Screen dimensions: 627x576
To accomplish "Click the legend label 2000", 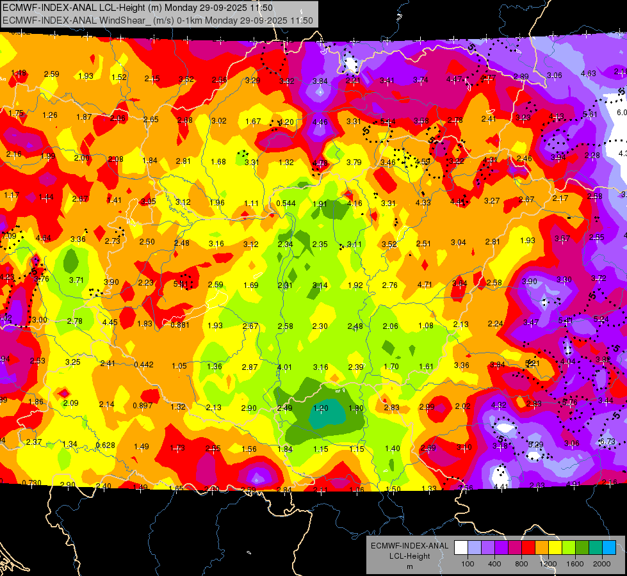I will (x=601, y=564).
